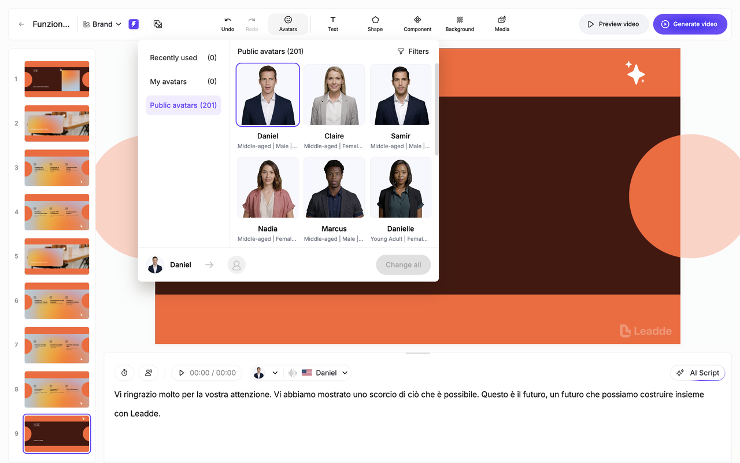Open the Media tool
740x463 pixels.
tap(502, 24)
